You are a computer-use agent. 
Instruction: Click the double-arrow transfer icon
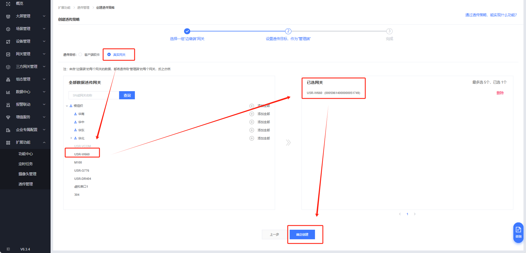pos(288,142)
